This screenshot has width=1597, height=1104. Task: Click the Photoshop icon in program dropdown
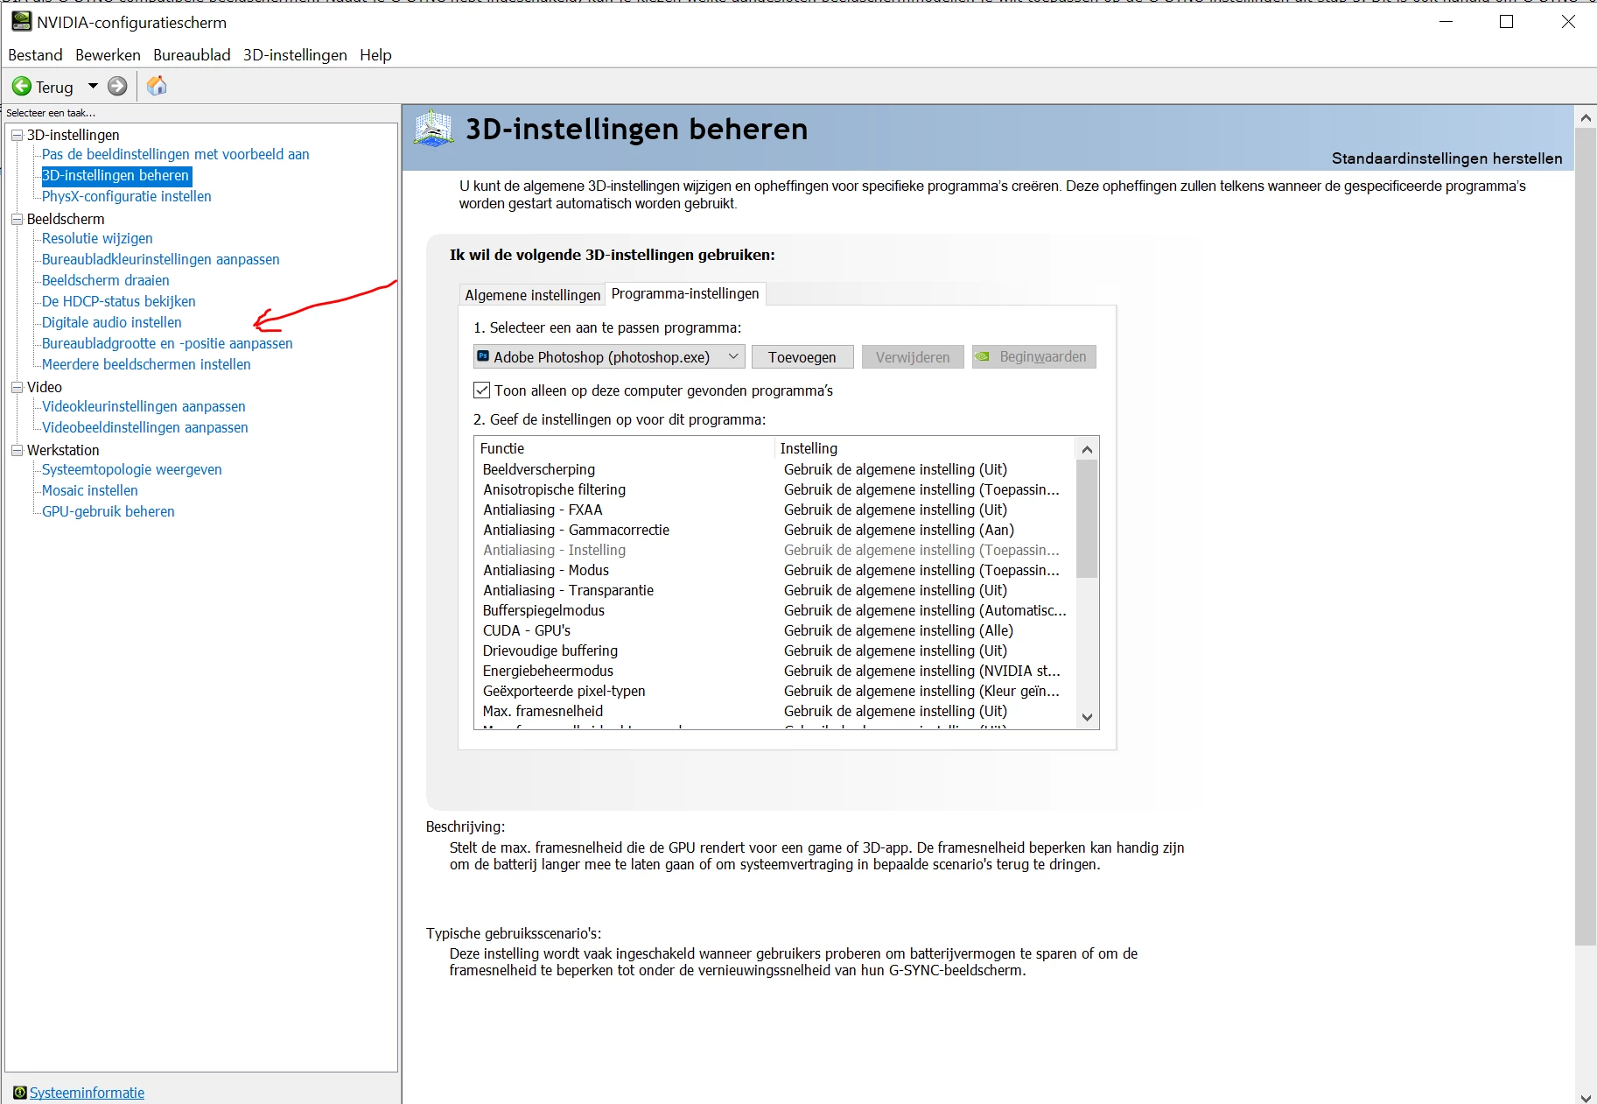coord(483,356)
